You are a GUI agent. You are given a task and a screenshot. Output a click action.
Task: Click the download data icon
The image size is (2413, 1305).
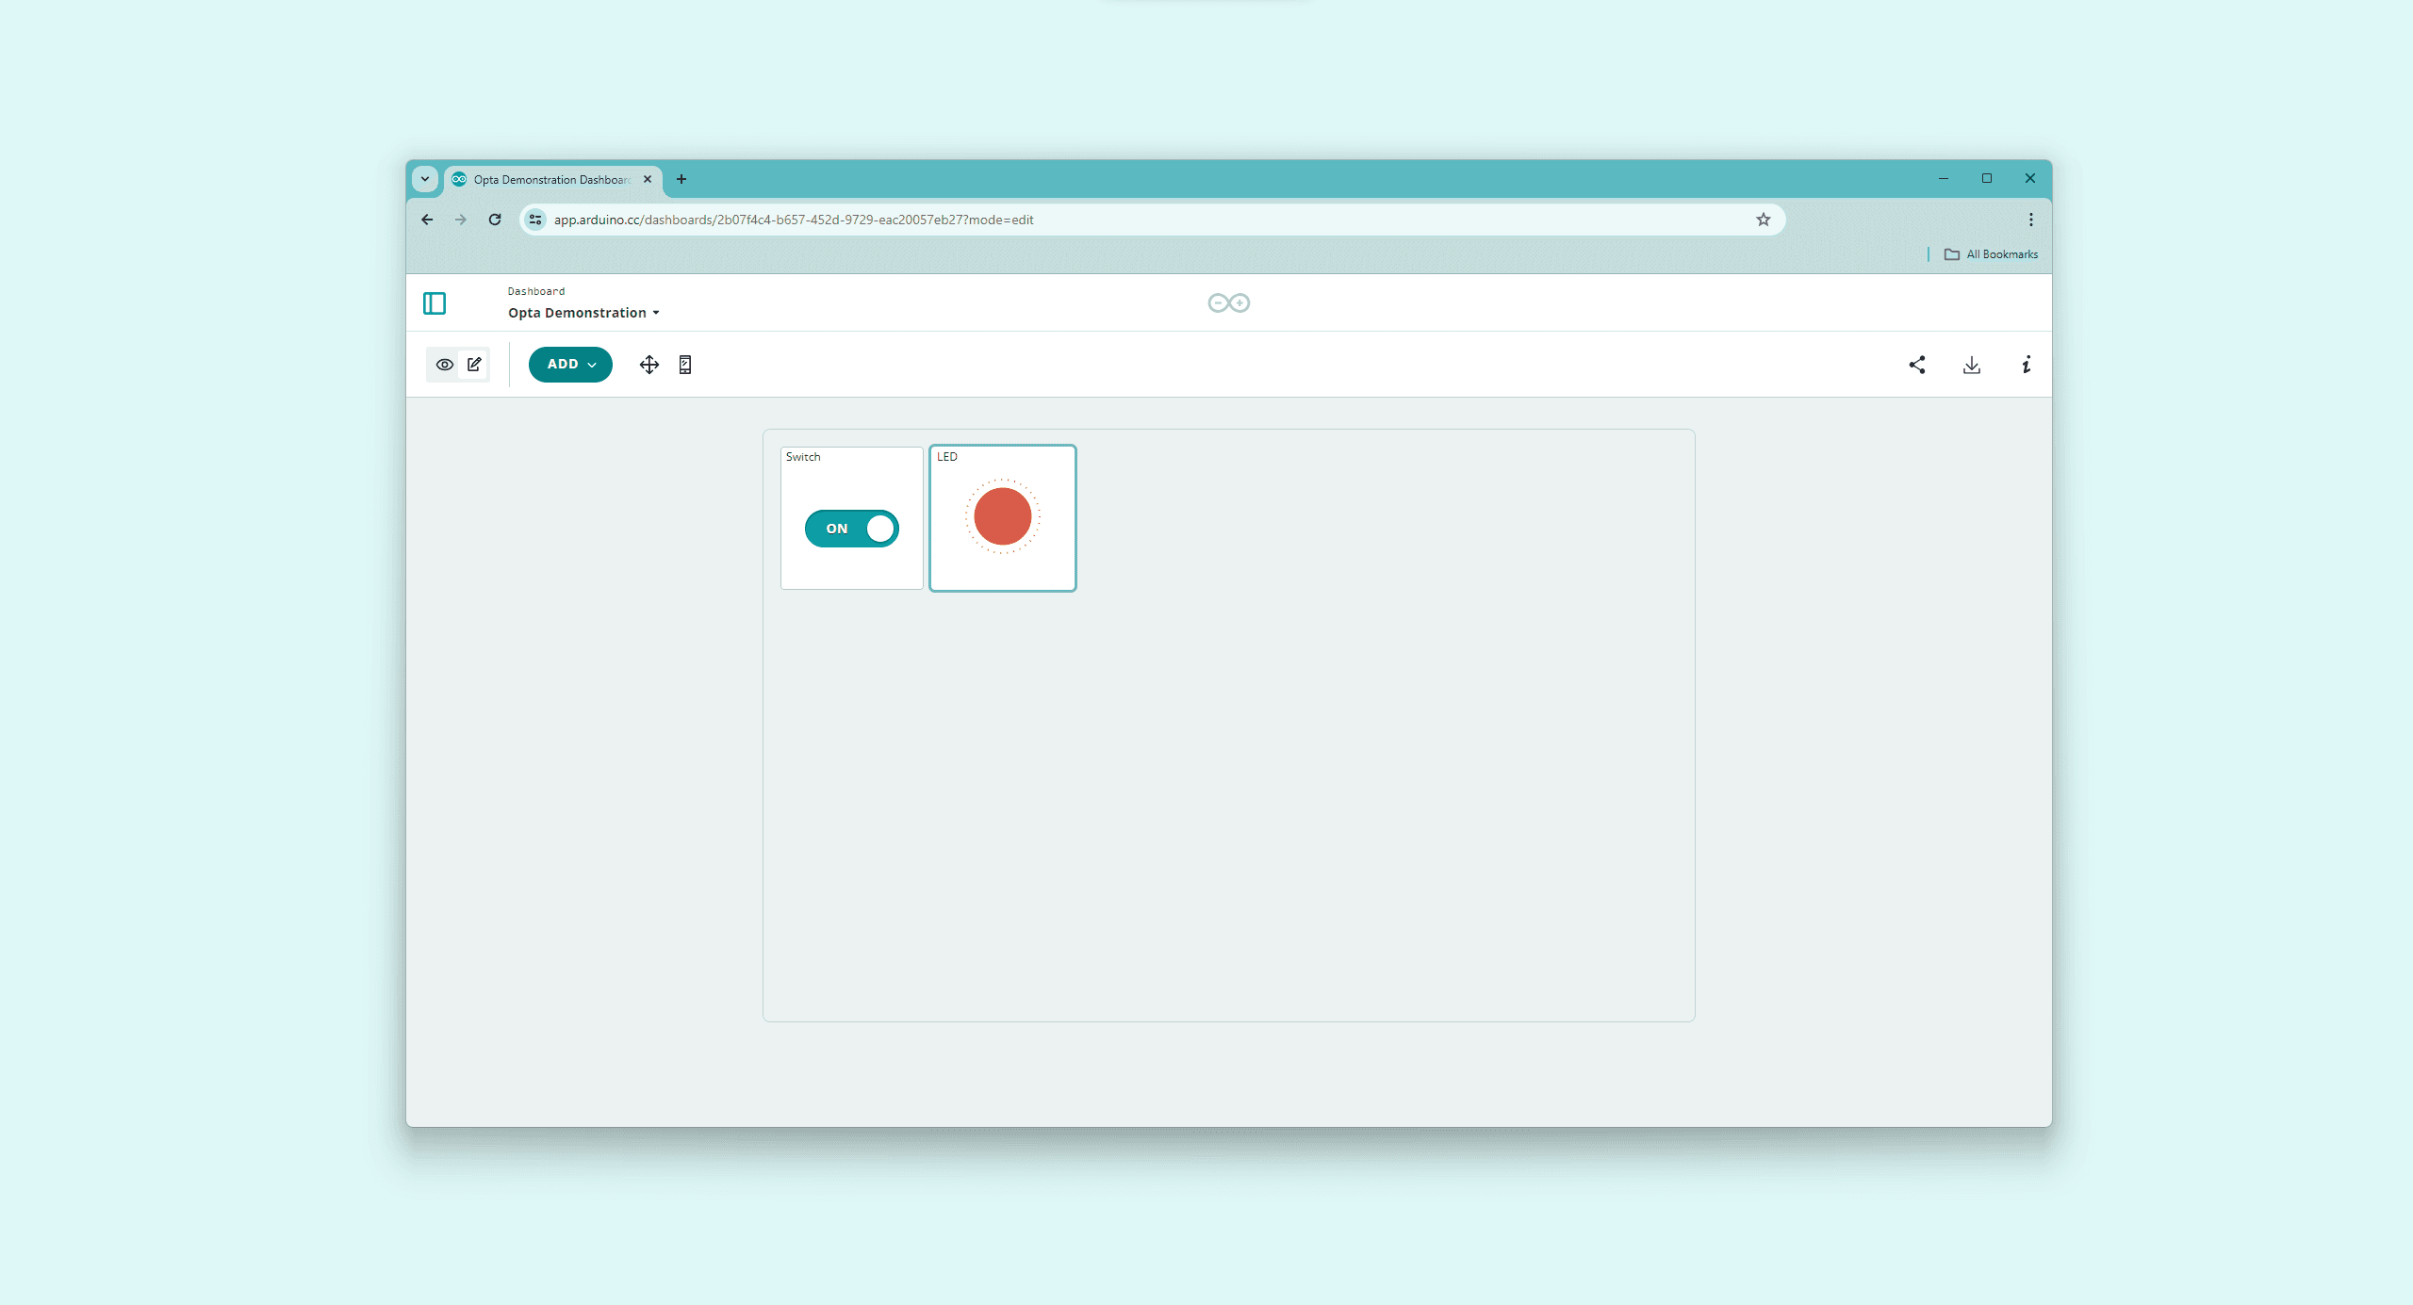tap(1972, 365)
